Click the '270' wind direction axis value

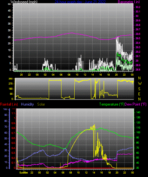[10, 84]
